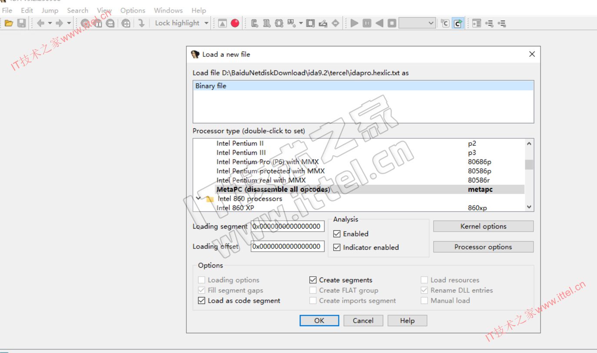This screenshot has width=597, height=353.
Task: Click the red circle breakpoint icon
Action: [x=235, y=23]
